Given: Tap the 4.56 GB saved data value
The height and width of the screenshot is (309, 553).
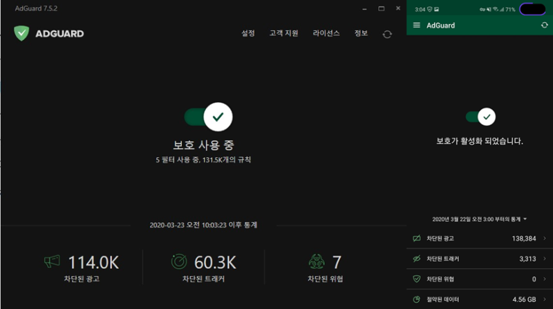Looking at the screenshot, I should pyautogui.click(x=524, y=299).
